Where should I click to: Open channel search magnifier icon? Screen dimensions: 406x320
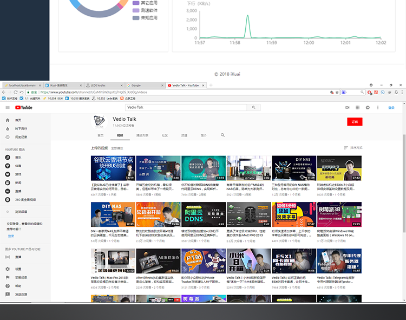[222, 135]
